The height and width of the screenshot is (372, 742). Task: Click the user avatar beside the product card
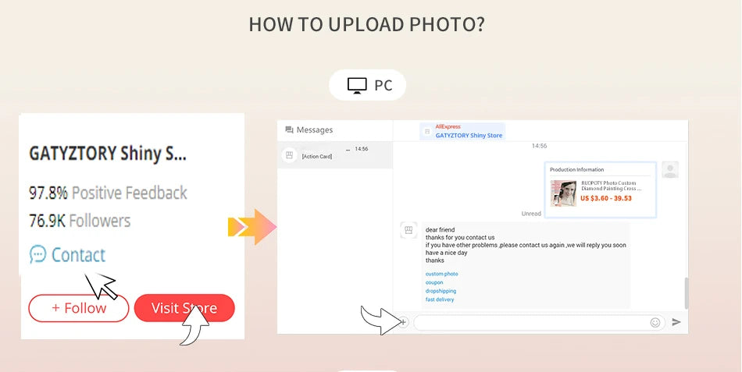coord(670,170)
